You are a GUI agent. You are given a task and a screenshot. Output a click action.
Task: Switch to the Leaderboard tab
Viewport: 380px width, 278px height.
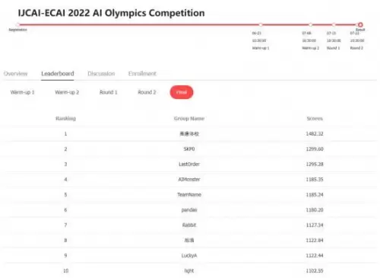pyautogui.click(x=58, y=74)
